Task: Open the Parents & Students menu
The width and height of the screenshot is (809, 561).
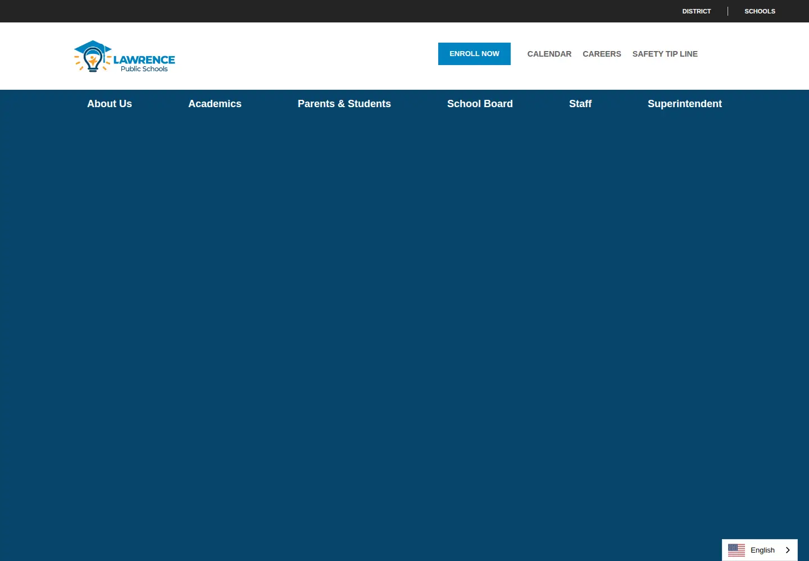Action: (344, 104)
